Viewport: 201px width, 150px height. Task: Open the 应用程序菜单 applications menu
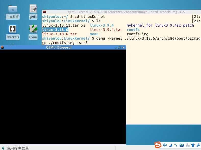coord(15,148)
